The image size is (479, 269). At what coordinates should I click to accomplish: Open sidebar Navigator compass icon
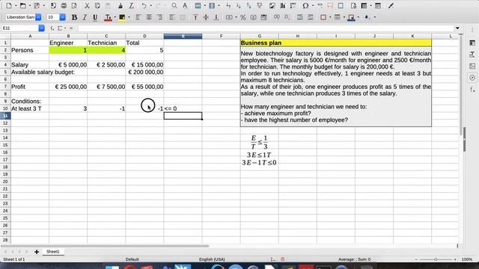pyautogui.click(x=472, y=78)
